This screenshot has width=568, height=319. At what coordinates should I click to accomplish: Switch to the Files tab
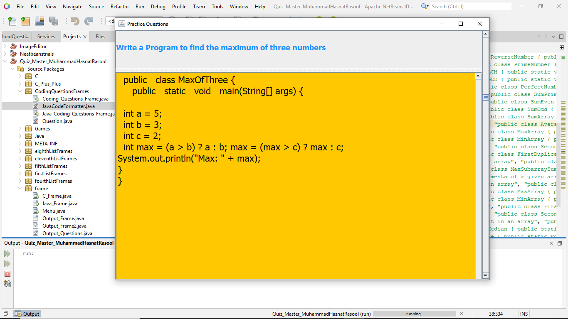(x=101, y=37)
